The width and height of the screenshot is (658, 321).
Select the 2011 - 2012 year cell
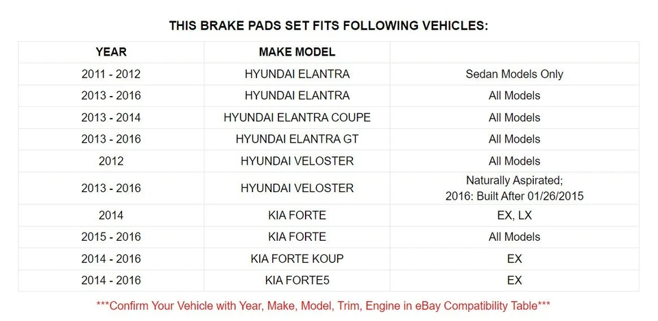pos(110,74)
